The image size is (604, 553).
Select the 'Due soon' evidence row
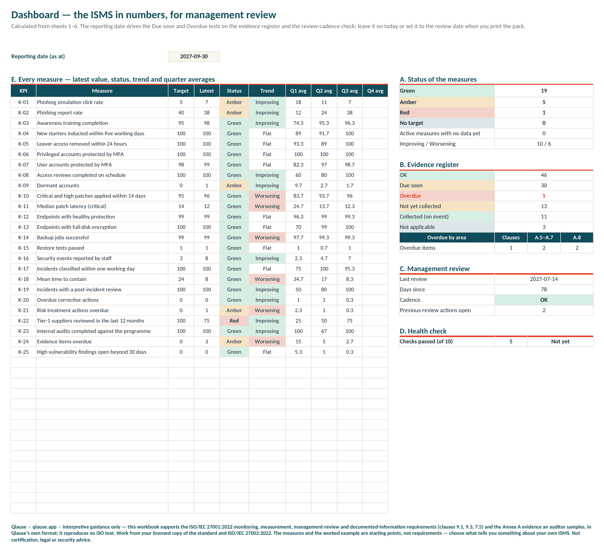(496, 186)
